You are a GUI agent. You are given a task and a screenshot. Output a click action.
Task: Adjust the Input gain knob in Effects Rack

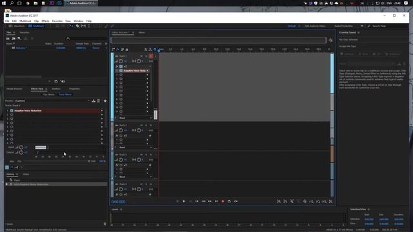click(x=21, y=148)
